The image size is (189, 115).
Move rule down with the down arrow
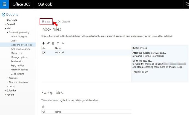[63, 43]
